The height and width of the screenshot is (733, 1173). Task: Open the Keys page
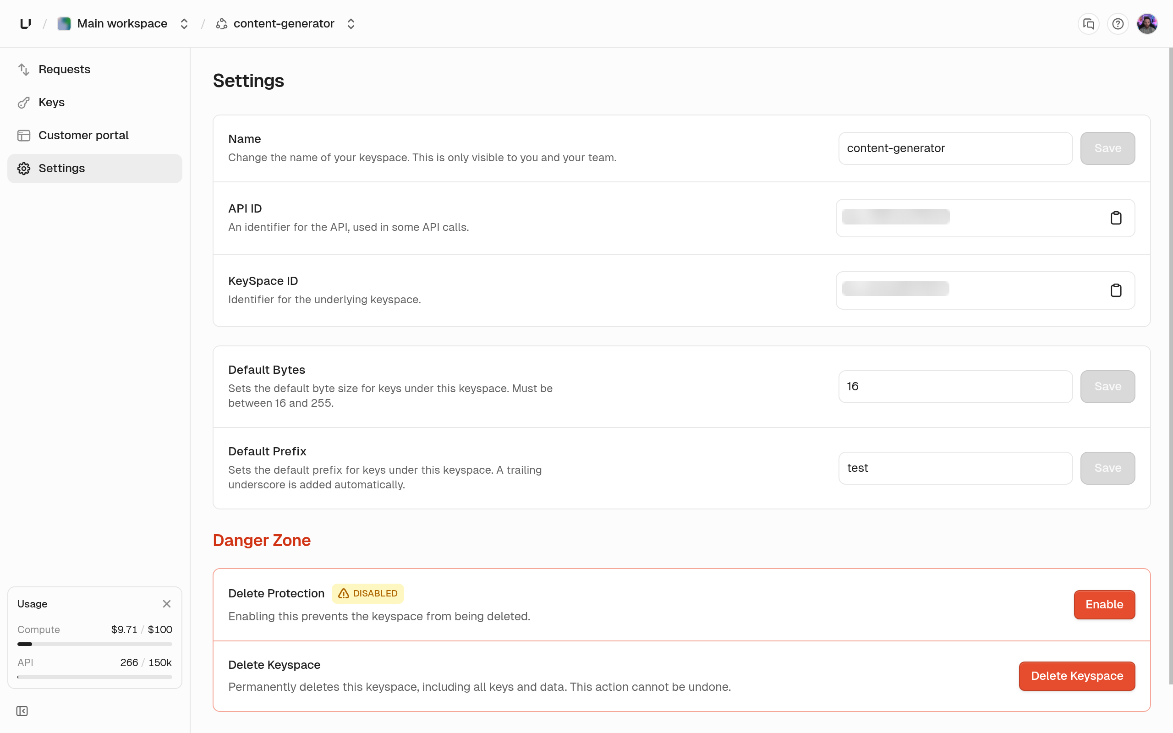tap(95, 102)
